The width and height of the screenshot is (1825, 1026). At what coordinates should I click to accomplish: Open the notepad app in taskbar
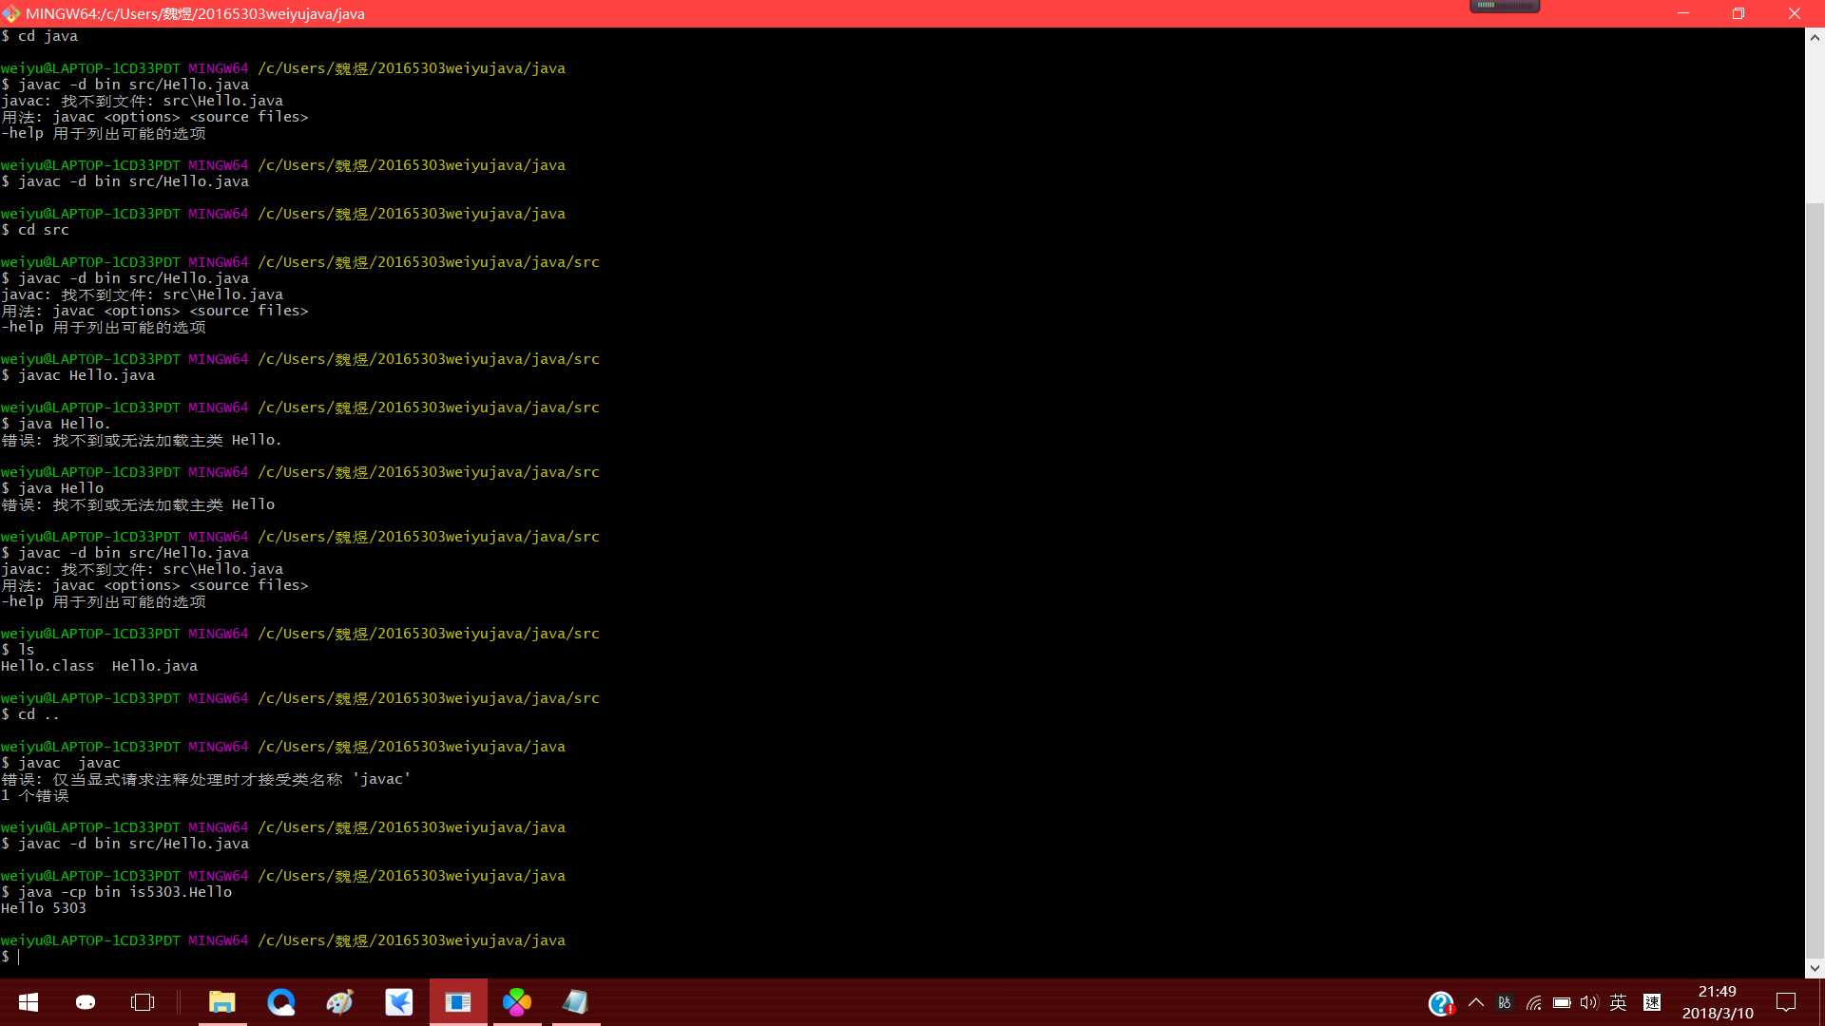click(576, 1002)
